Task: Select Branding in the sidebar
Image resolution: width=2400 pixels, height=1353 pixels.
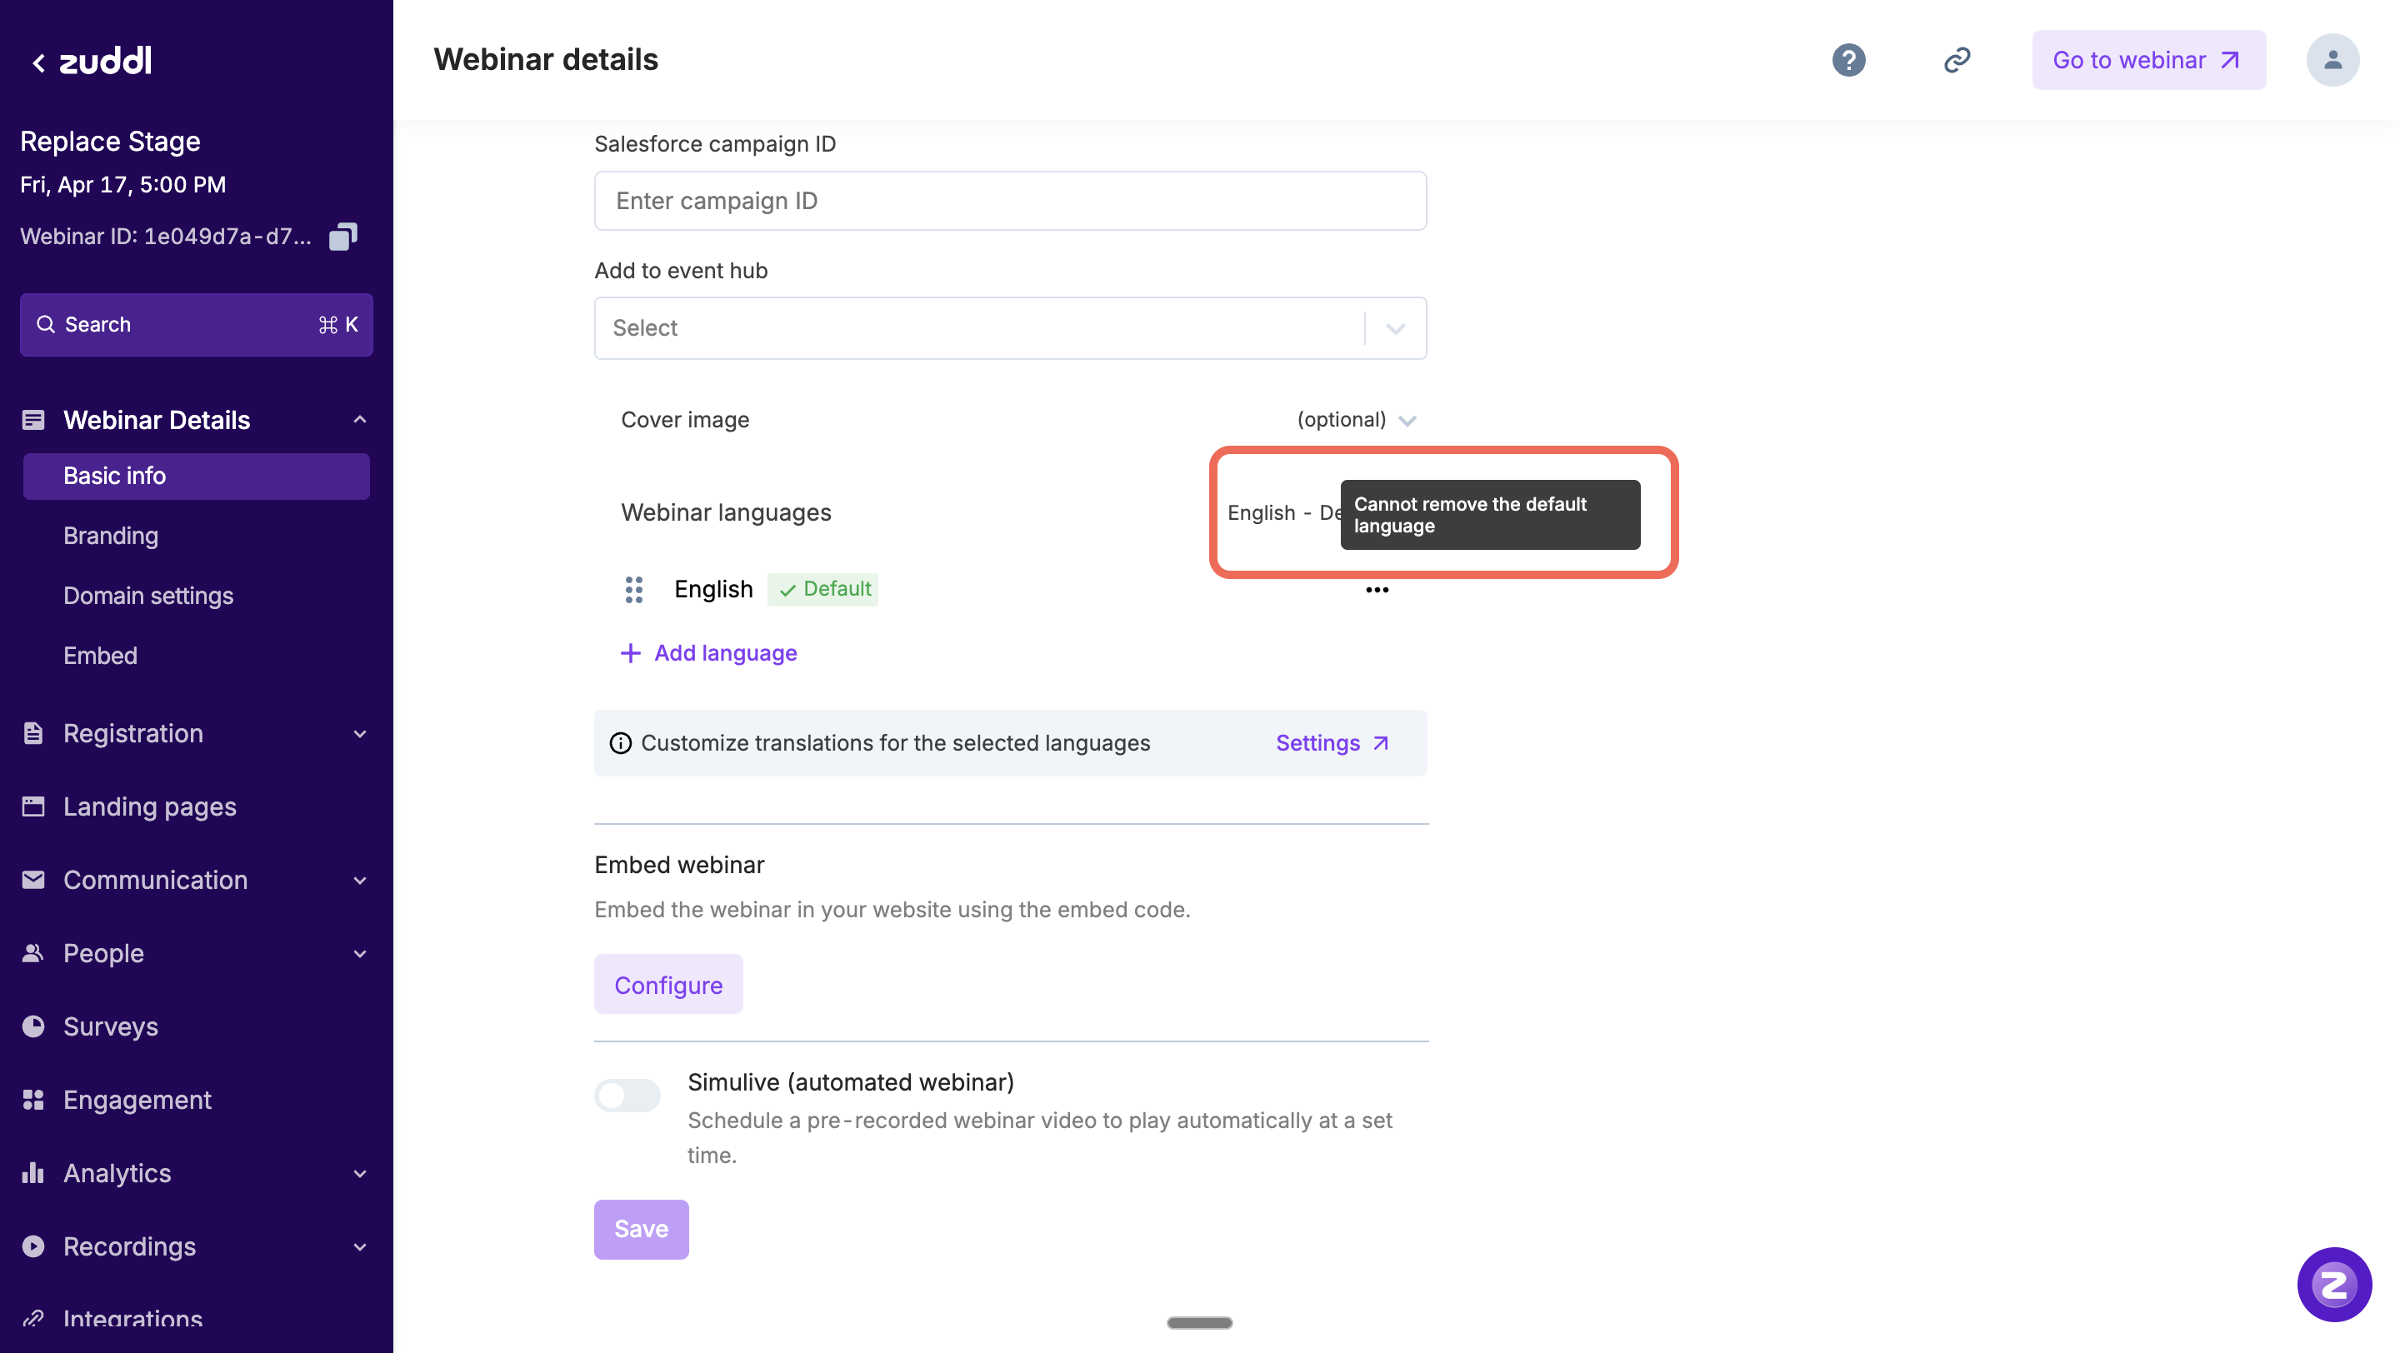Action: pos(111,536)
